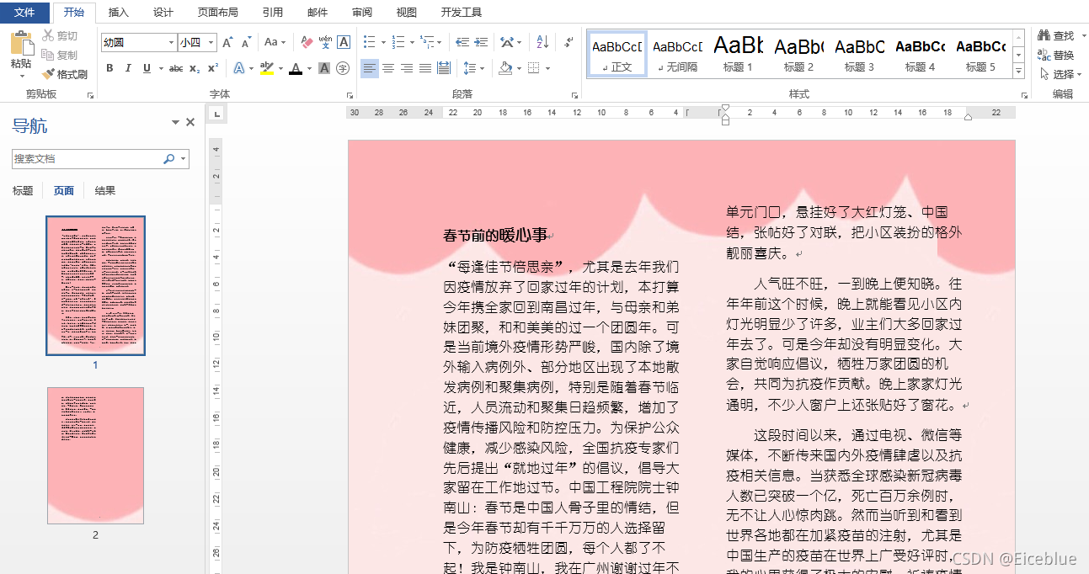Switch to the Page Layout (页面布局) tab

pyautogui.click(x=217, y=13)
